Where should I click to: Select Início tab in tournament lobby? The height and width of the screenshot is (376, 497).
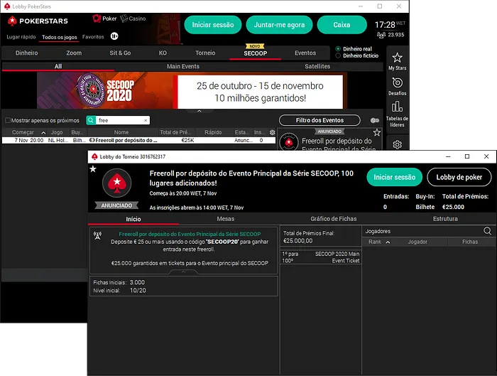click(x=133, y=219)
